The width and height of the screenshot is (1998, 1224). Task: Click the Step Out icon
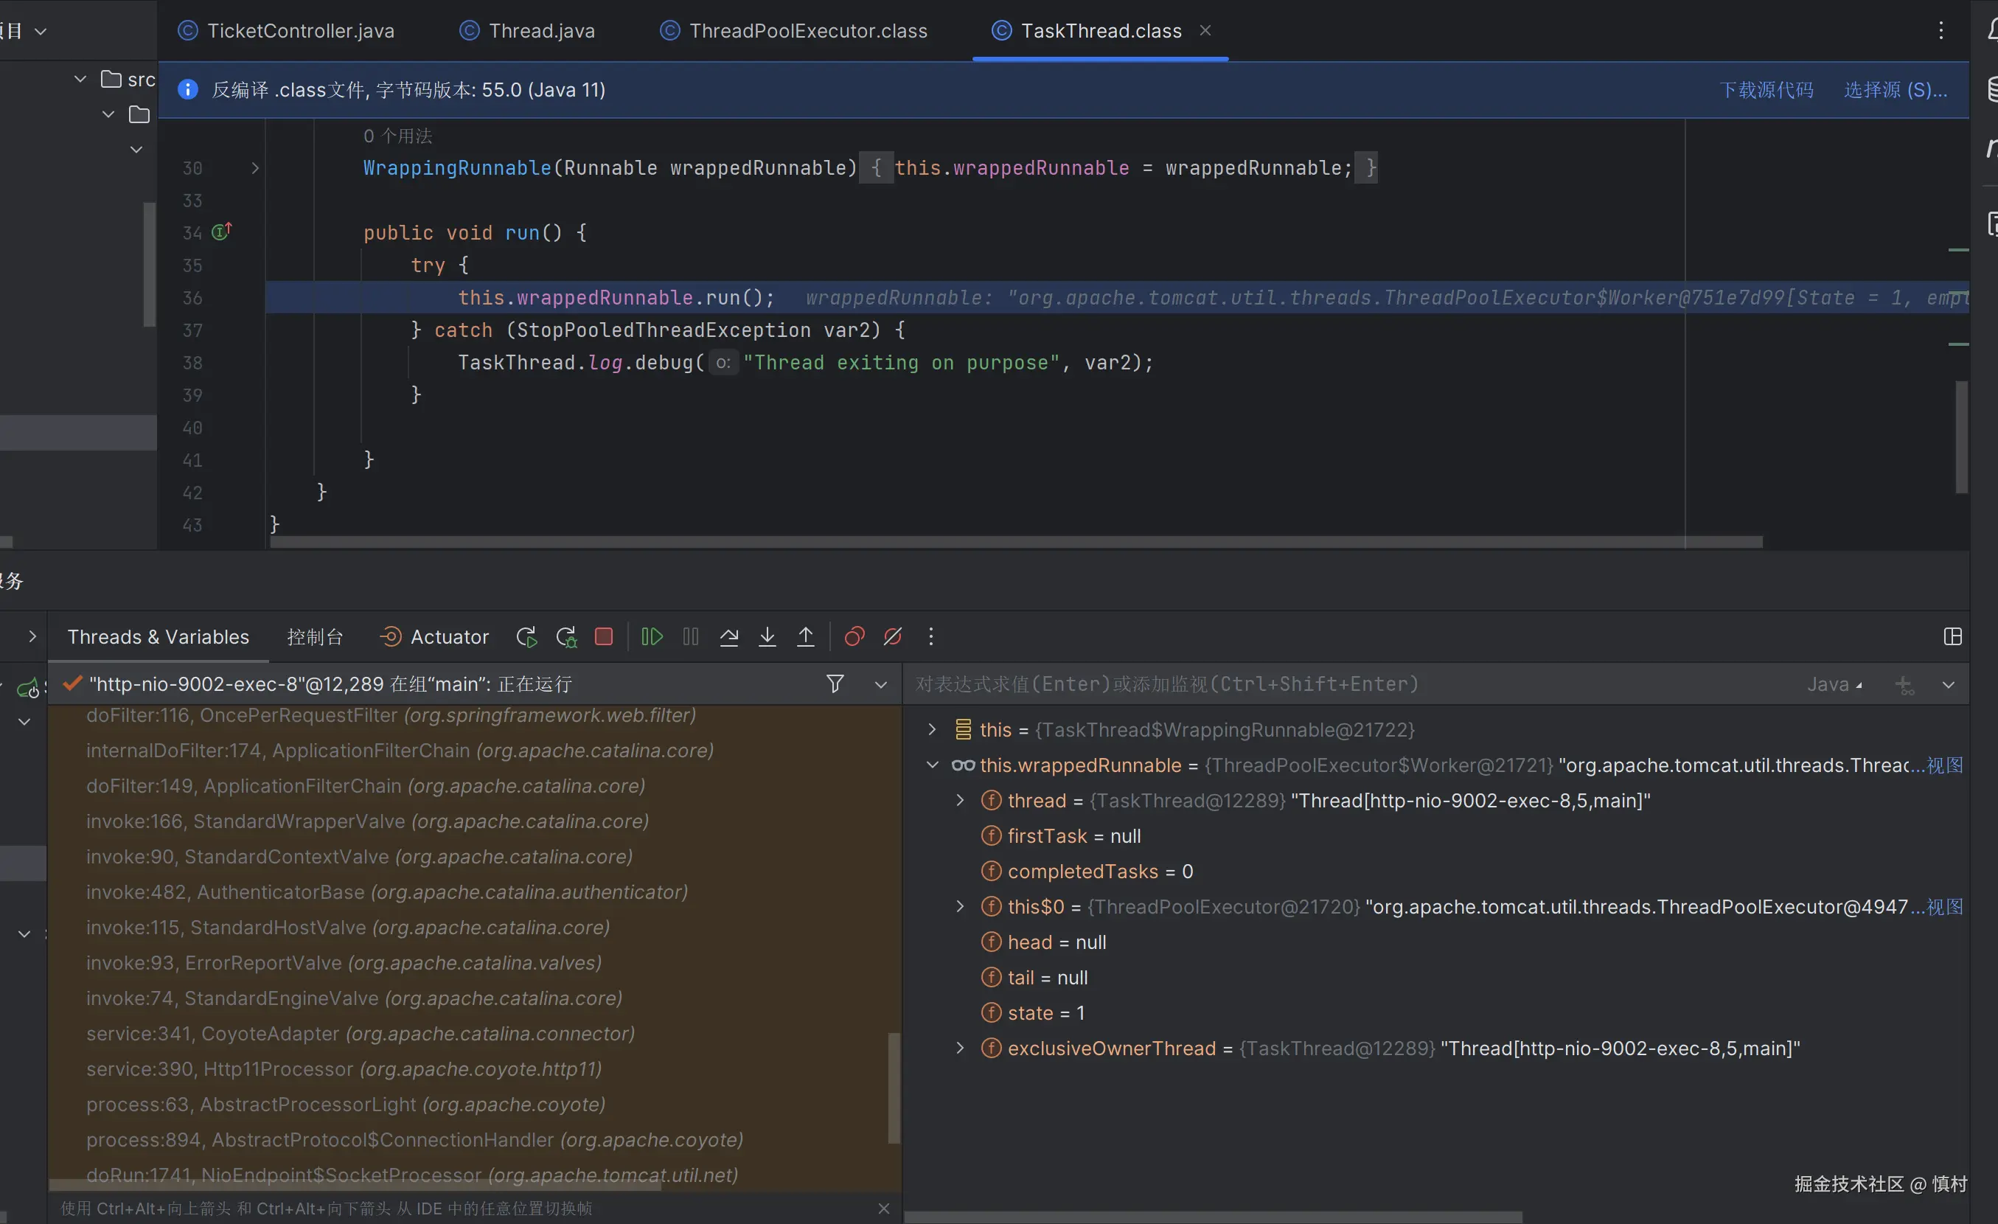(x=805, y=637)
